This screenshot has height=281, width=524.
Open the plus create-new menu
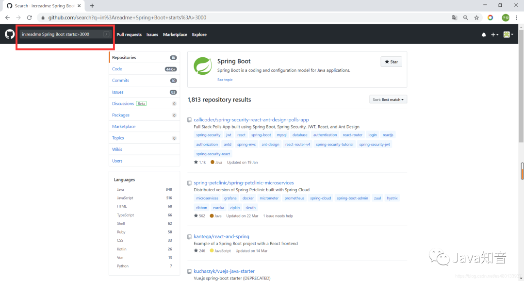[494, 35]
